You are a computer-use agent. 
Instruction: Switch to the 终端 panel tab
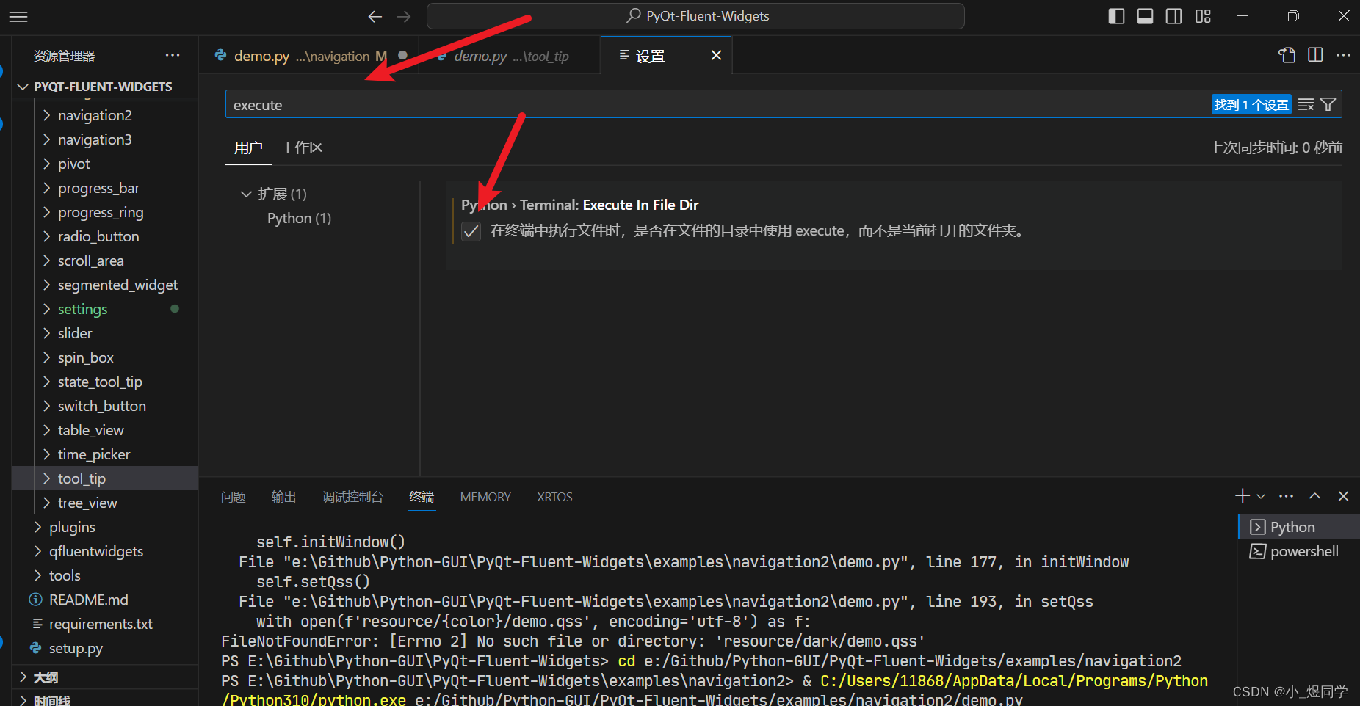(x=422, y=497)
